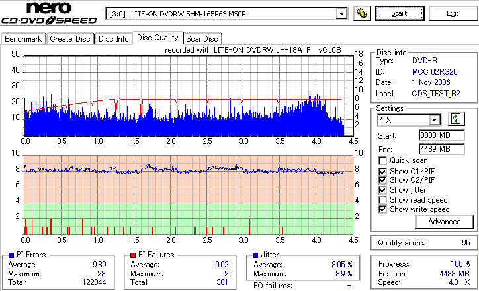Viewport: 479px width, 291px height.
Task: Click PI Failures Average value 0.02
Action: pos(222,265)
